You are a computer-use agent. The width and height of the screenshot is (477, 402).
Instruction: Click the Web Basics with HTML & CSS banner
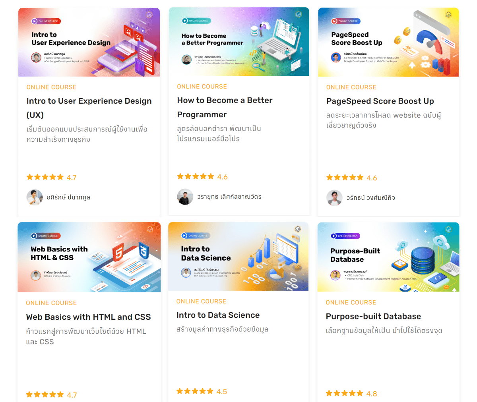[89, 257]
